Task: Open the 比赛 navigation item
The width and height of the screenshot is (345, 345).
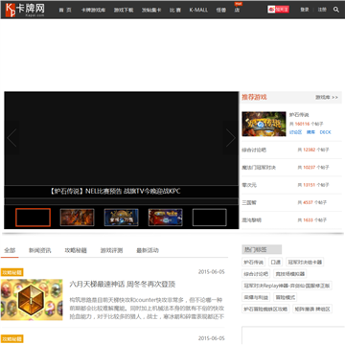Action: (175, 10)
